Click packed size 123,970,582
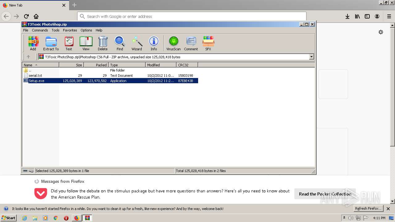The width and height of the screenshot is (395, 222). pyautogui.click(x=97, y=81)
